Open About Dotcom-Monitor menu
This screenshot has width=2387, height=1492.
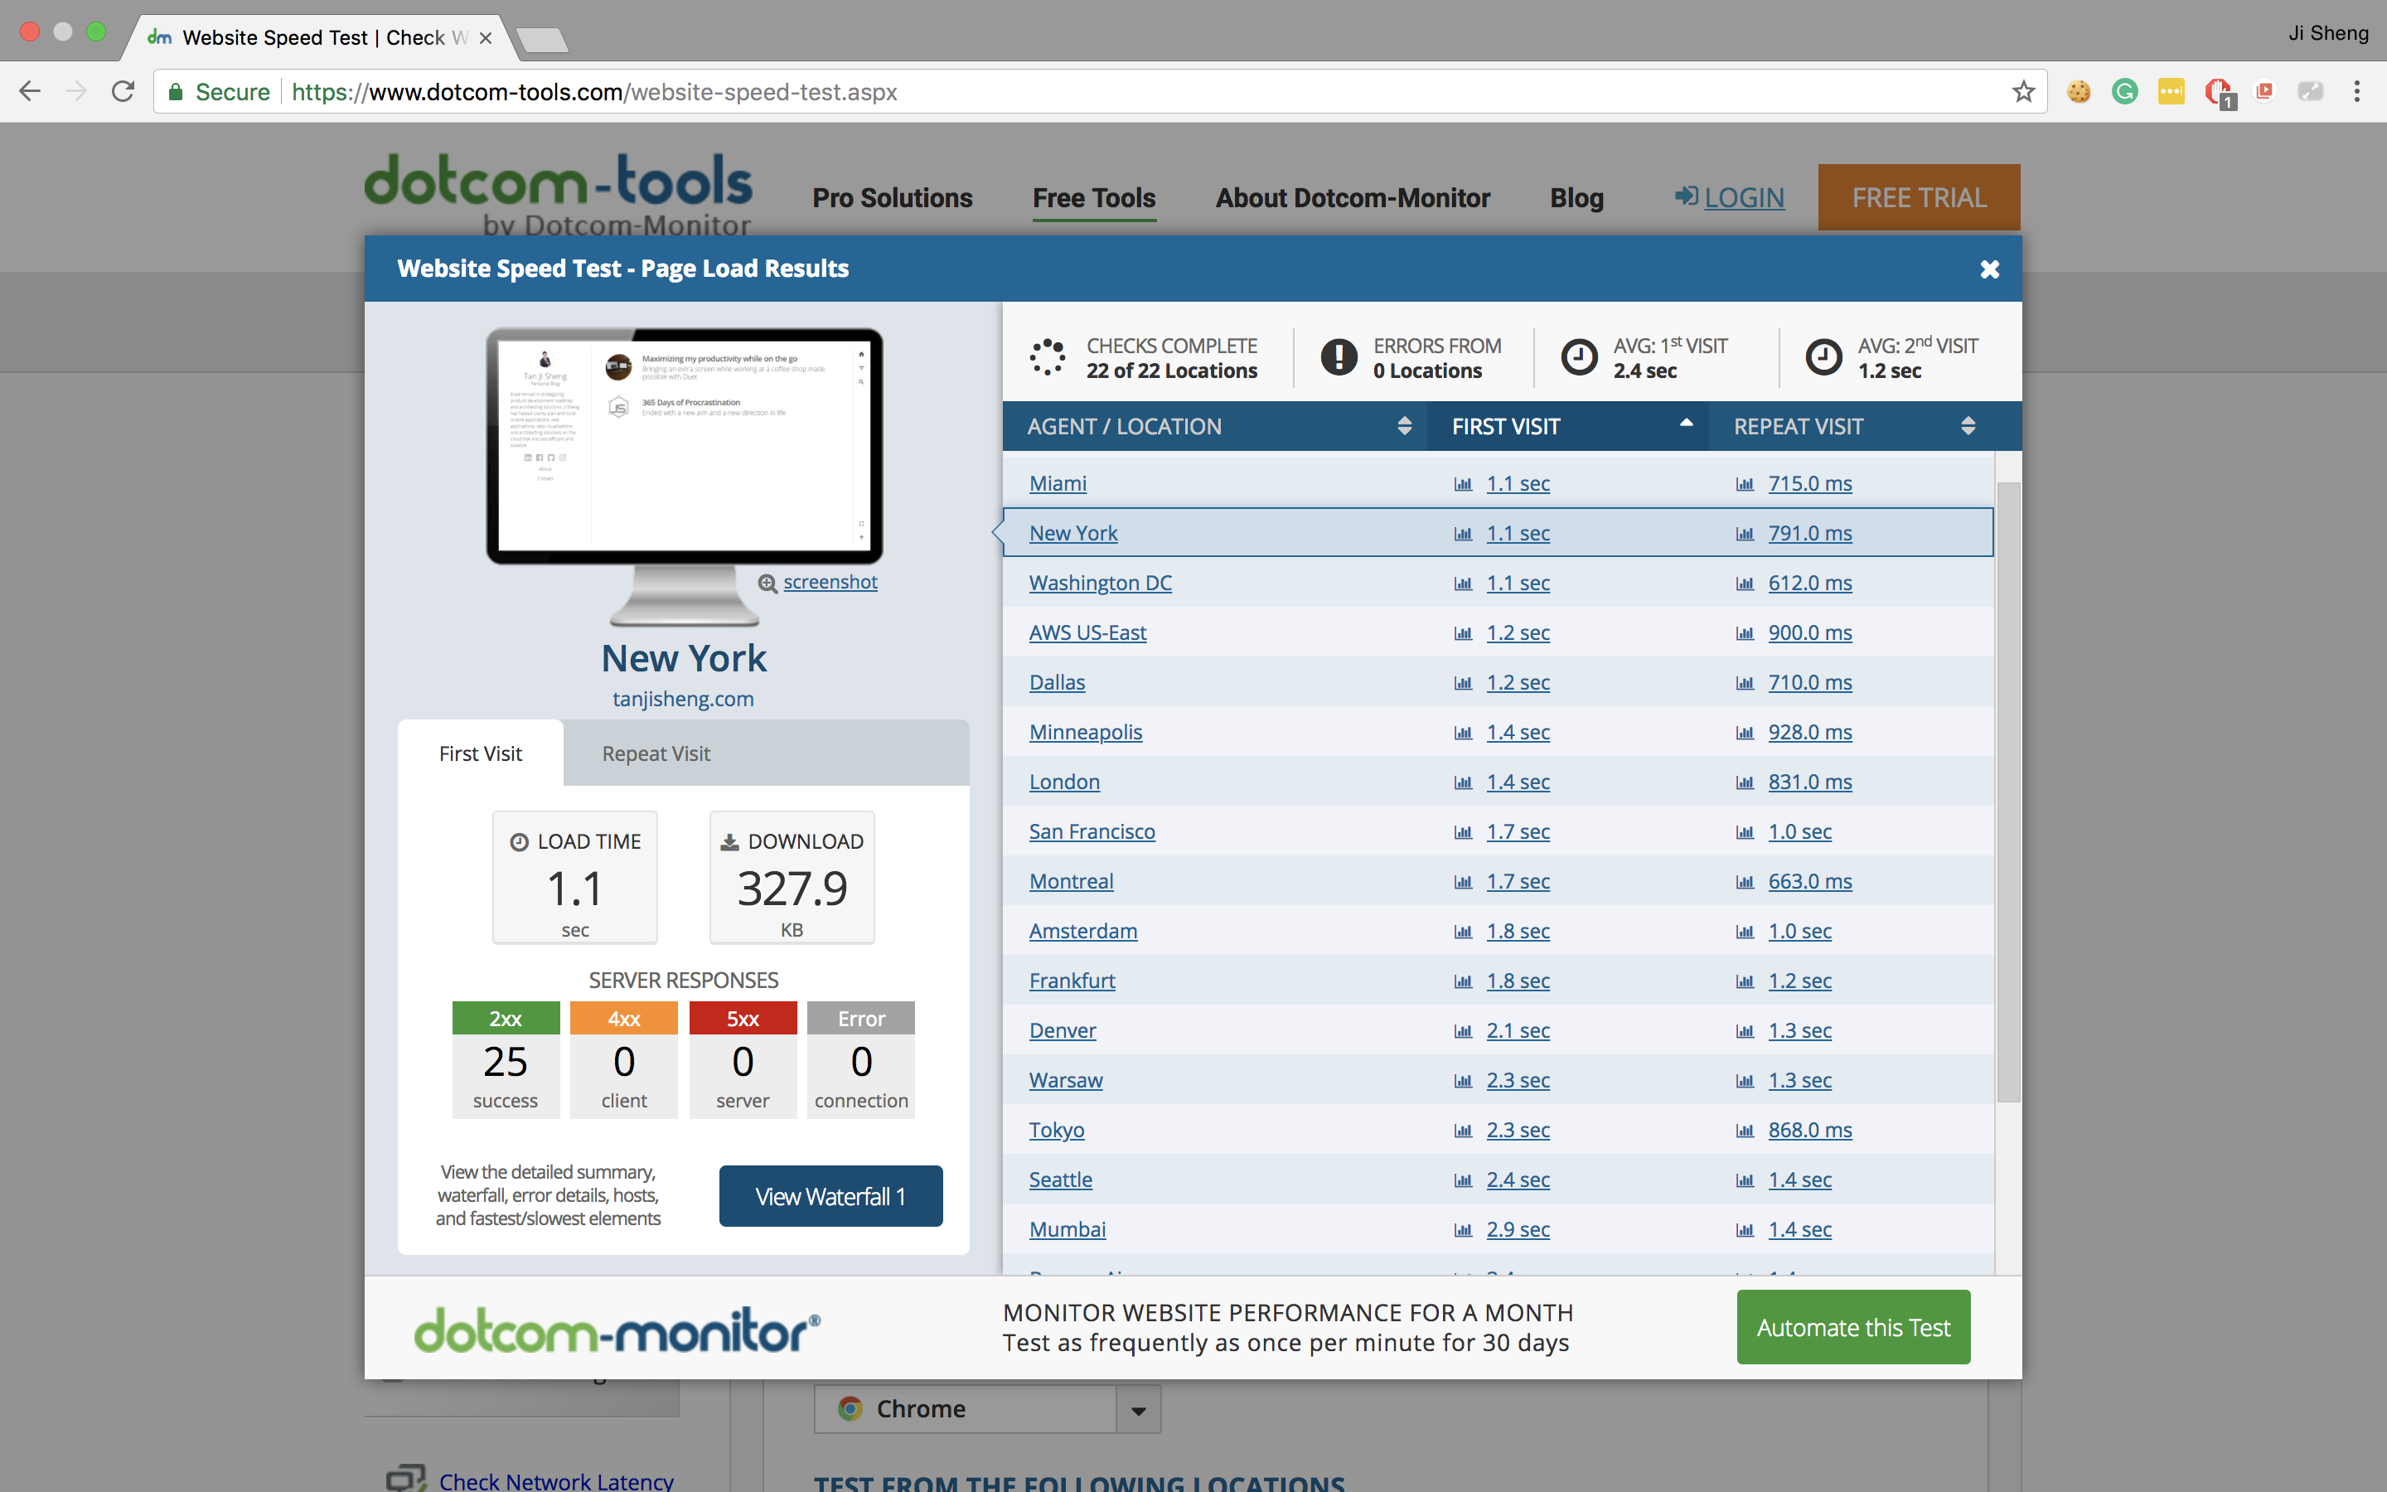[x=1353, y=198]
